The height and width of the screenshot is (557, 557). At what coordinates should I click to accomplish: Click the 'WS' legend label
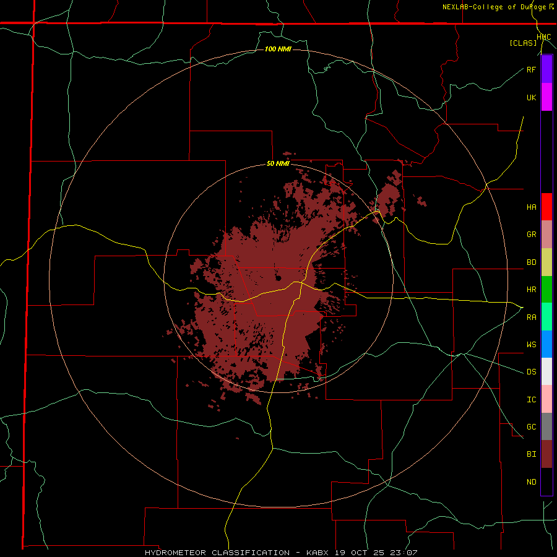(x=531, y=345)
